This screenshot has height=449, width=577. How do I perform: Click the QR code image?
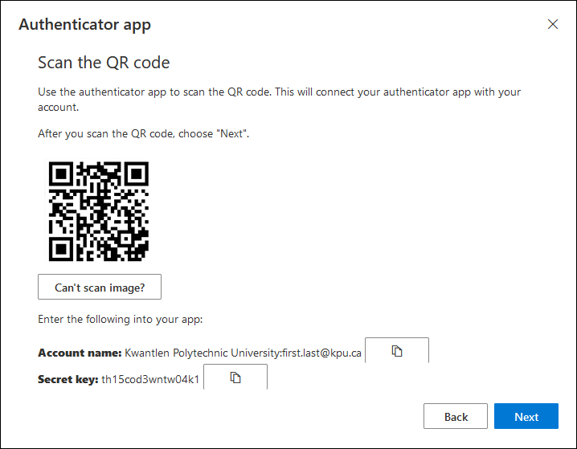tap(99, 211)
